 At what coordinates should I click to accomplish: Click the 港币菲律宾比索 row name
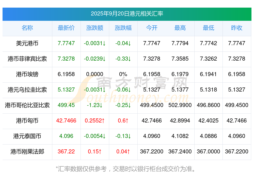tap(27, 59)
